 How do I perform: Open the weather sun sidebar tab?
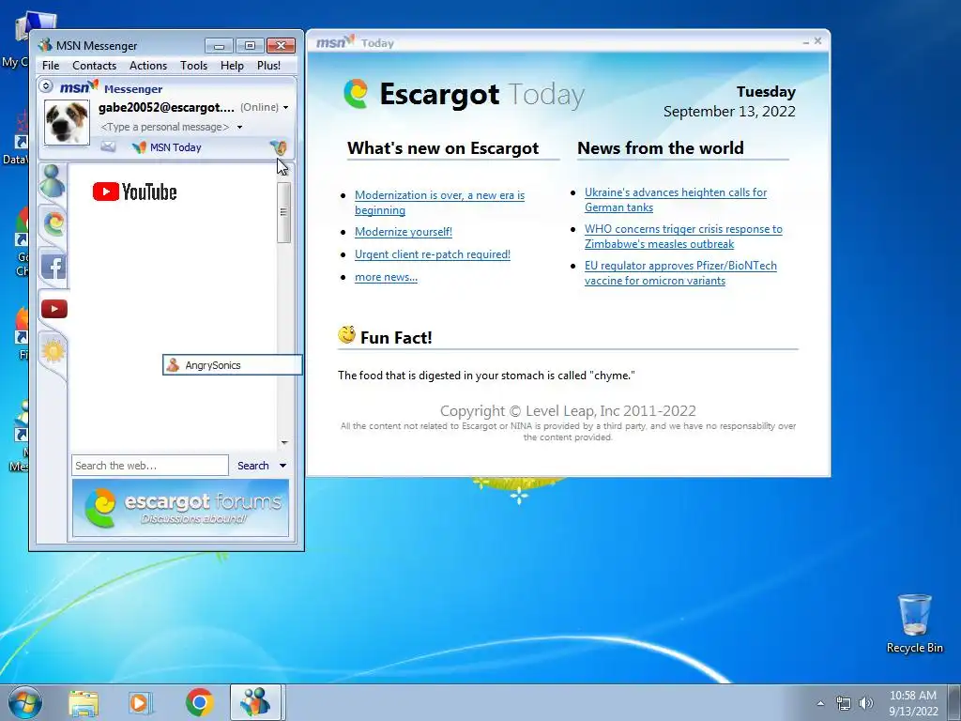click(53, 351)
